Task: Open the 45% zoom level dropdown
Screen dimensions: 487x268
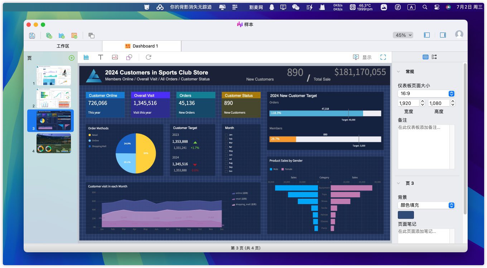Action: click(x=403, y=35)
